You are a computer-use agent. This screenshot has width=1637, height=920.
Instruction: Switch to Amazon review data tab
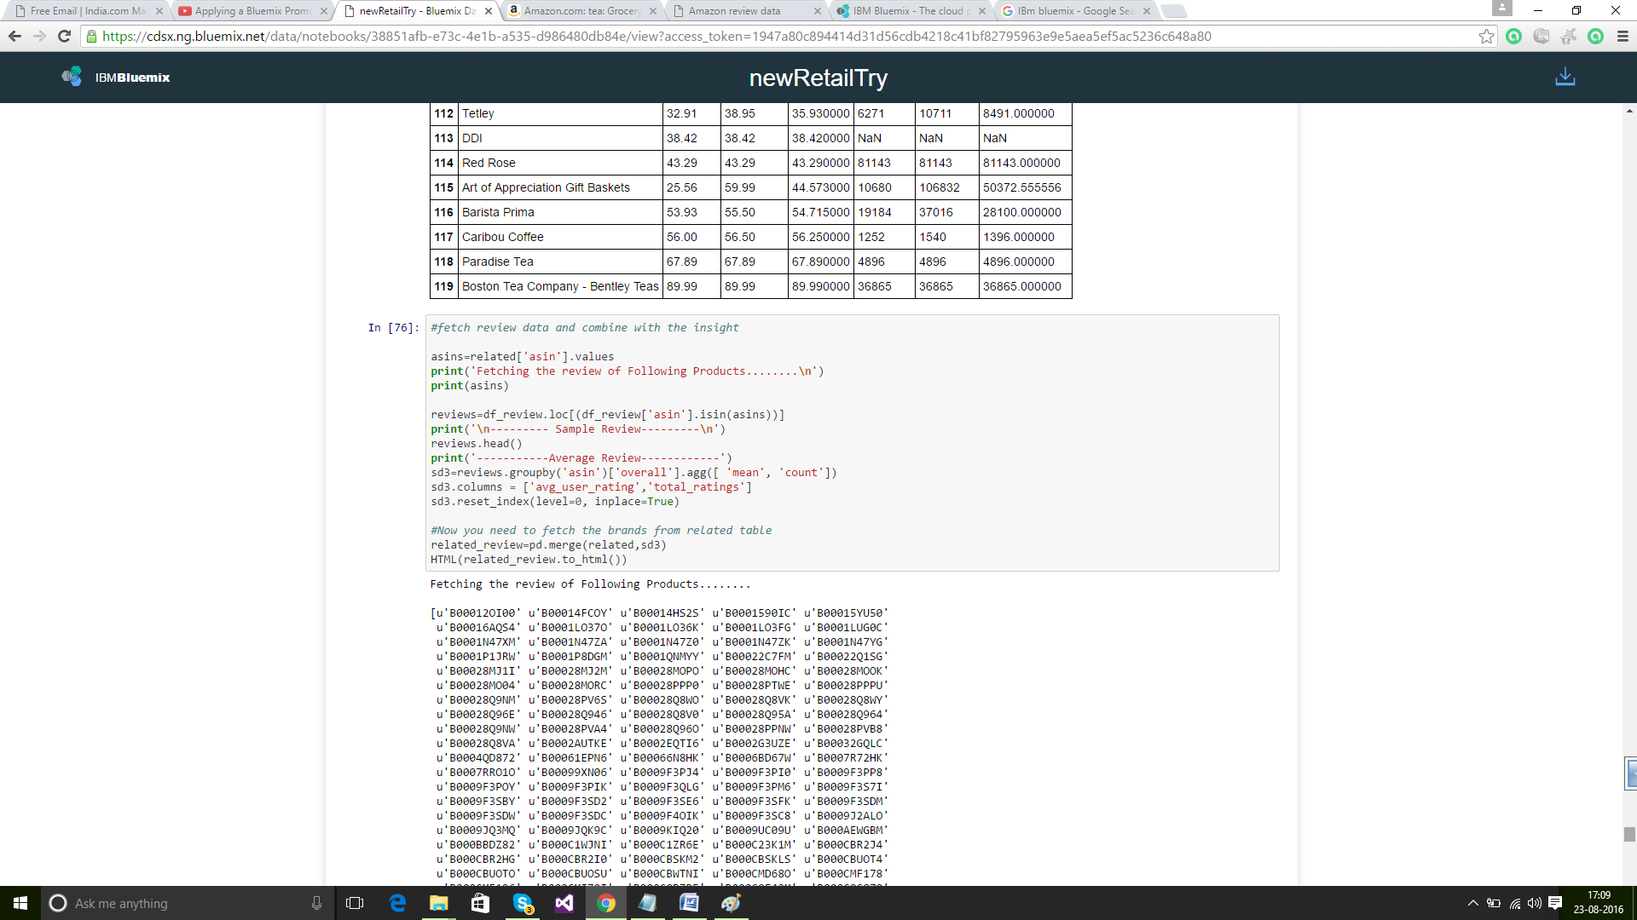[x=733, y=11]
